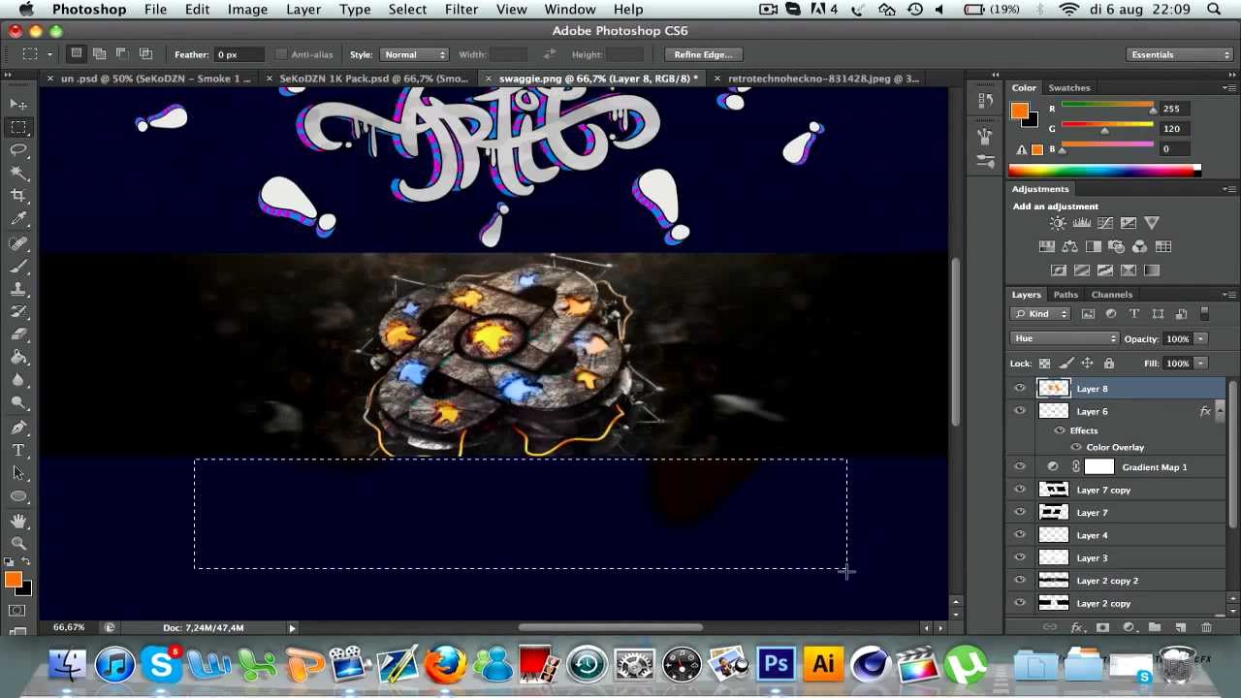This screenshot has width=1241, height=698.
Task: Select the Crop tool
Action: coord(18,197)
